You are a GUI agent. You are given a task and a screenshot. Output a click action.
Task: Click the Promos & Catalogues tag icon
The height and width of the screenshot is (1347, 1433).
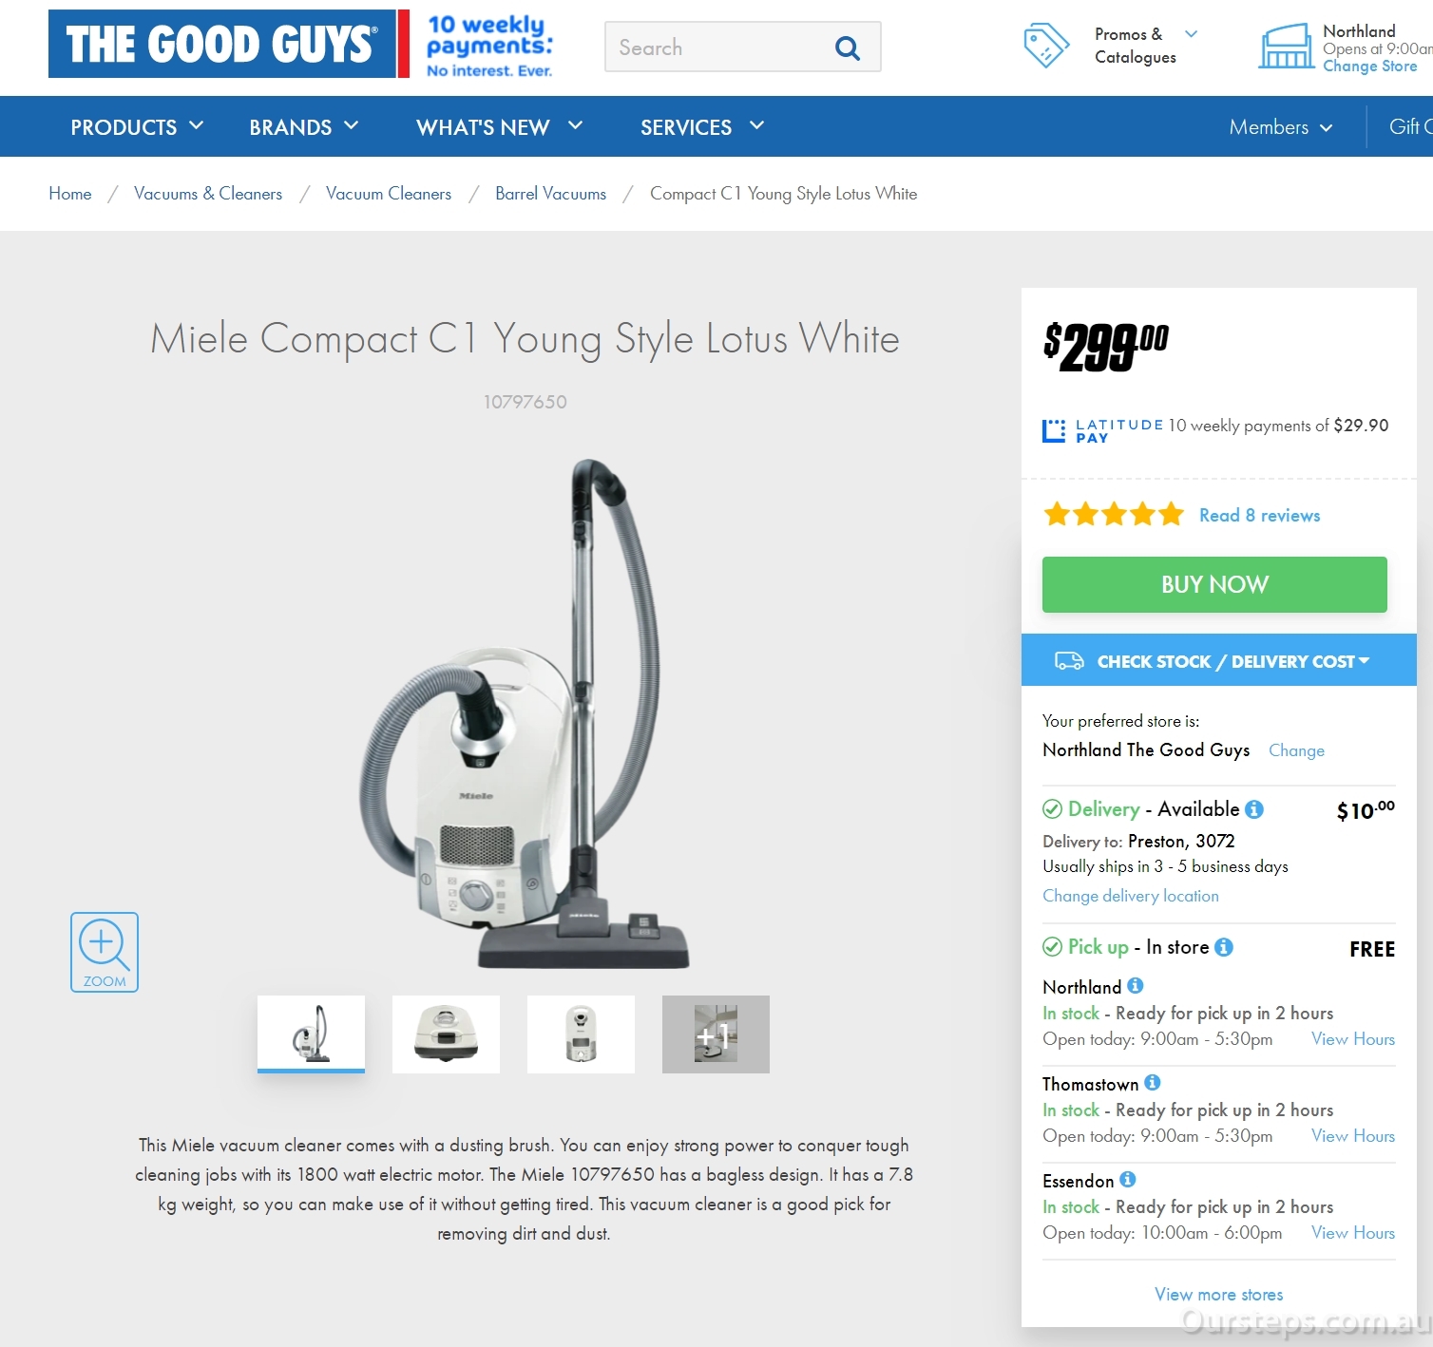click(1046, 46)
